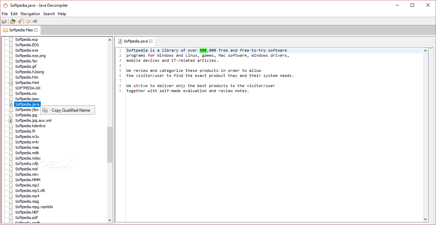The height and width of the screenshot is (225, 436).
Task: Select Softpedia.NEF in the file tree
Action: pos(27,212)
